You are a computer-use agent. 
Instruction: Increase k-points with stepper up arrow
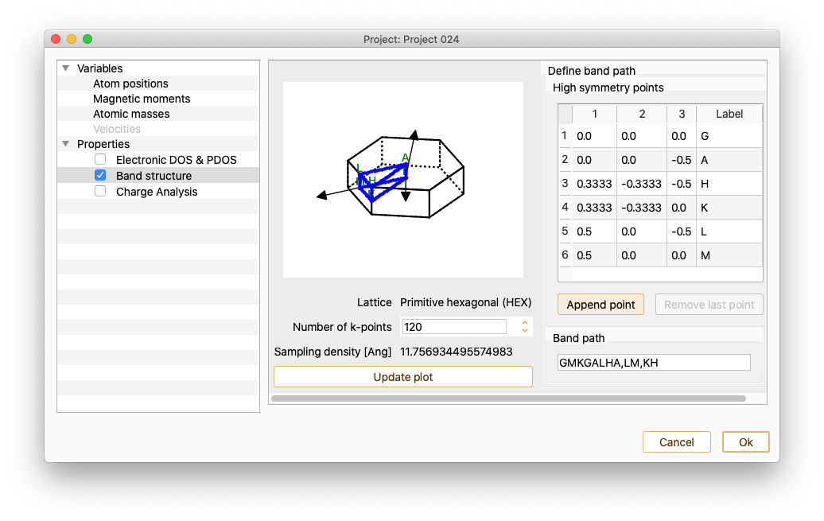[x=524, y=323]
